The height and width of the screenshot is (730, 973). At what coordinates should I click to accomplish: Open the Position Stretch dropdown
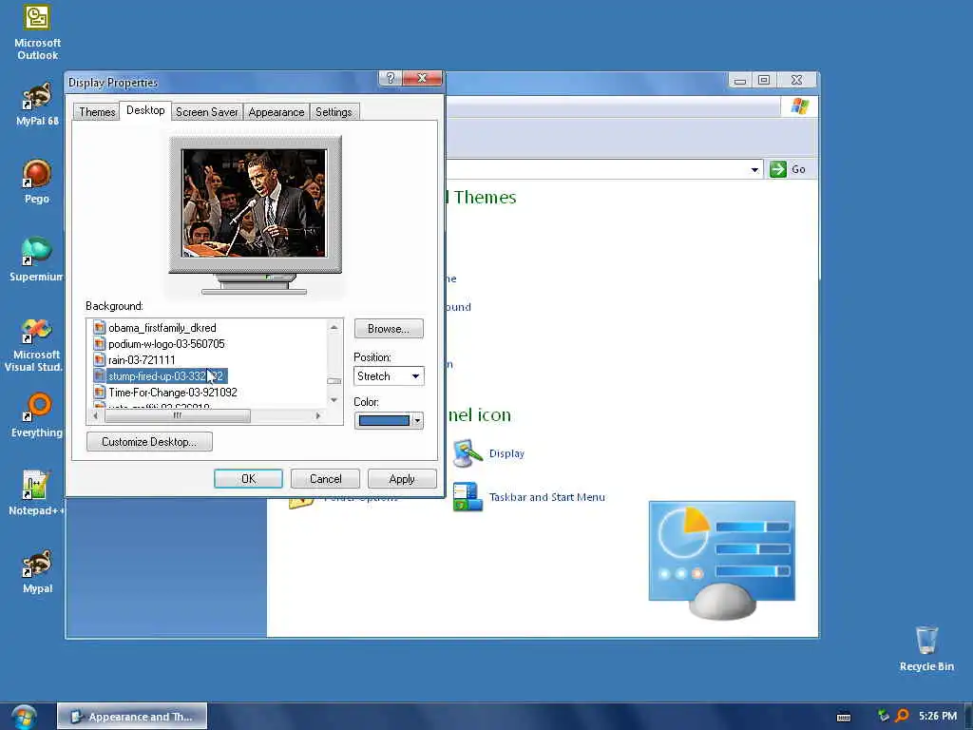(x=389, y=376)
